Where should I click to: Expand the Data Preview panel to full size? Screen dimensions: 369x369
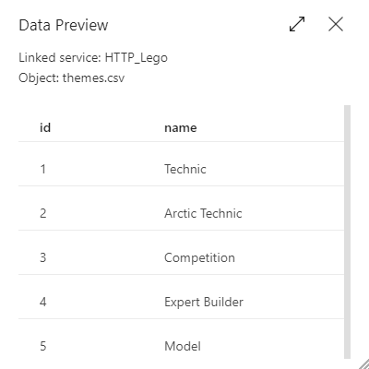tap(297, 24)
